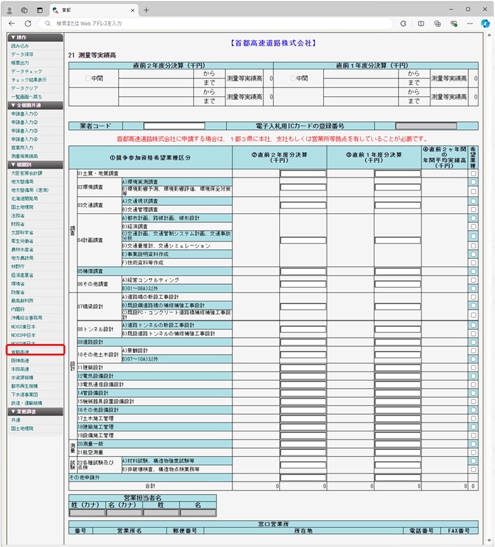
Task: Click the 業者コード input field
Action: (x=175, y=126)
